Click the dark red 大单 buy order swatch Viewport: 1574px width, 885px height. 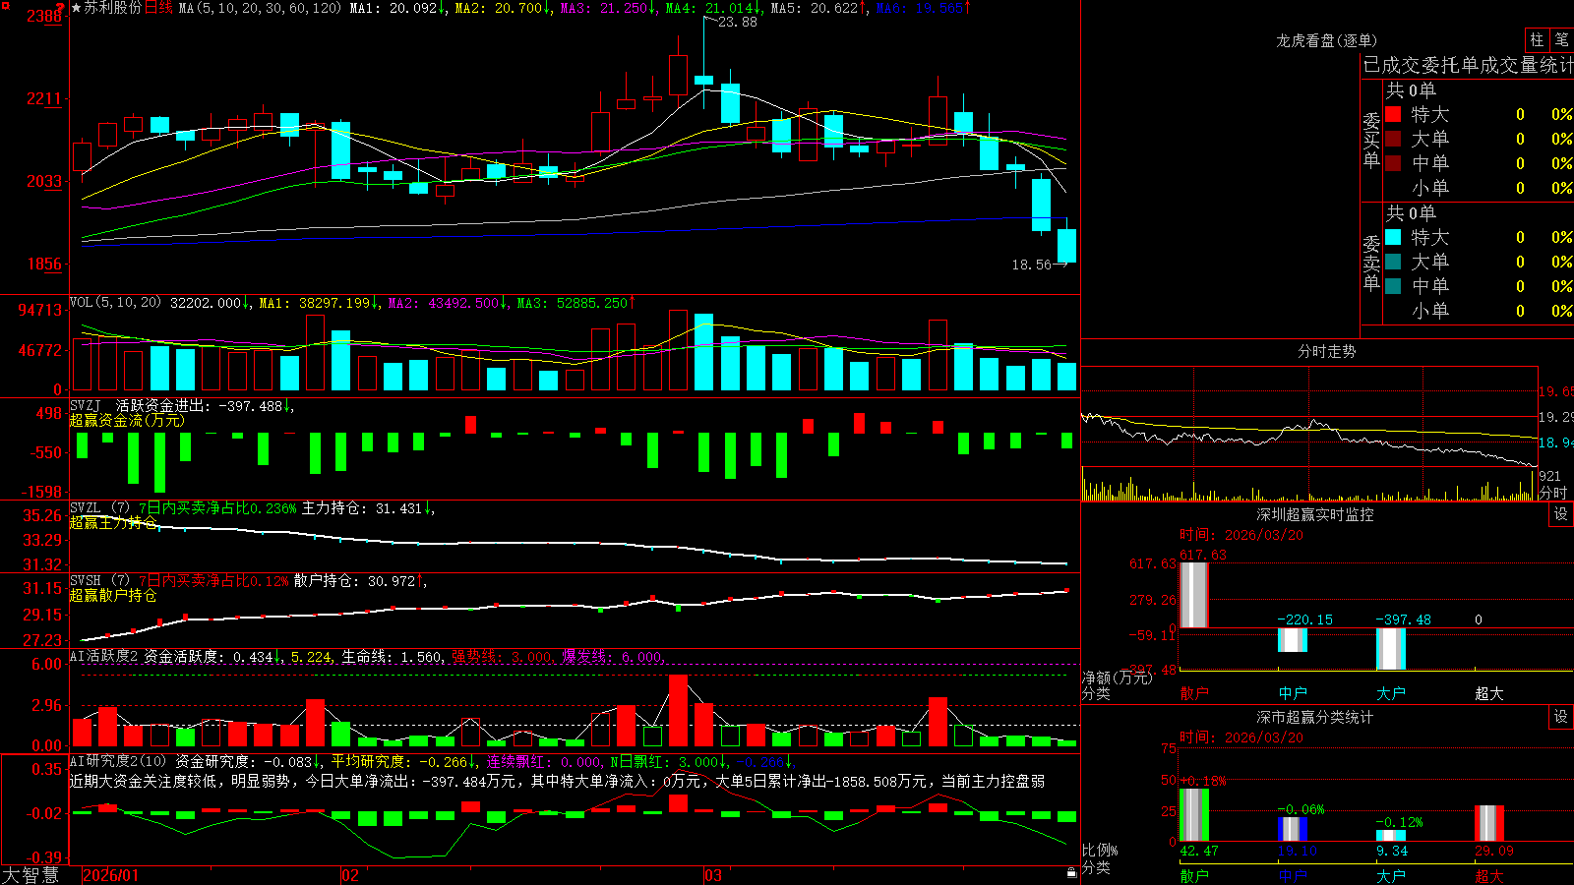click(x=1393, y=139)
